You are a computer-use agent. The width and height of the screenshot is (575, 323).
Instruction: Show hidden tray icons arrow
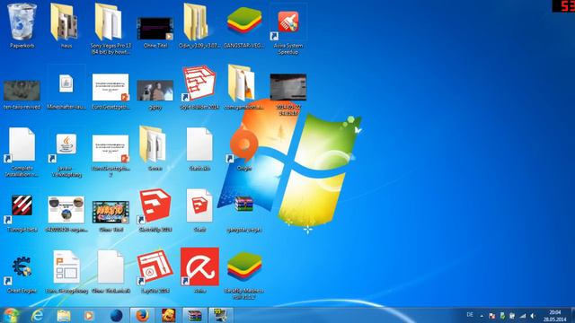pyautogui.click(x=482, y=316)
